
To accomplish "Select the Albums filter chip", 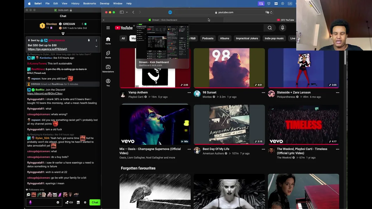I will point(225,38).
